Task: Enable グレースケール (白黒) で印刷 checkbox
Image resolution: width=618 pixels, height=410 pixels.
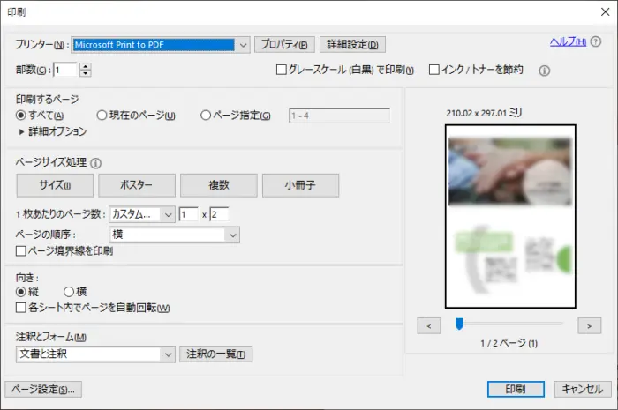Action: 282,70
